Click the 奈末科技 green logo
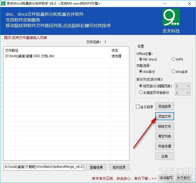Screen dimensions: 196x183 171,17
